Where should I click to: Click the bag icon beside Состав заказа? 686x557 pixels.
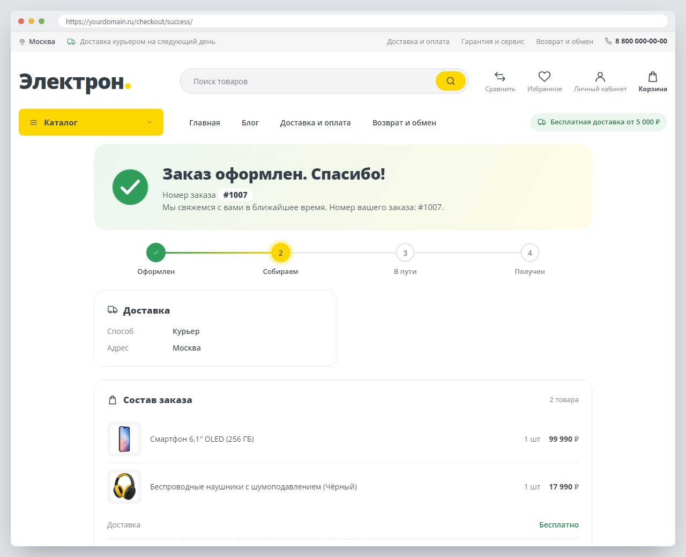pyautogui.click(x=113, y=400)
